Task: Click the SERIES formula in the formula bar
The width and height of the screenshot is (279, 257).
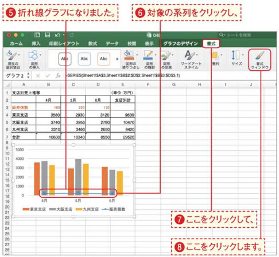Action: [122, 75]
